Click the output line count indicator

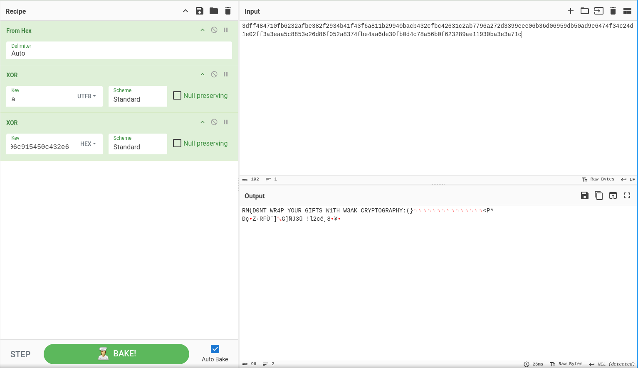(x=269, y=364)
